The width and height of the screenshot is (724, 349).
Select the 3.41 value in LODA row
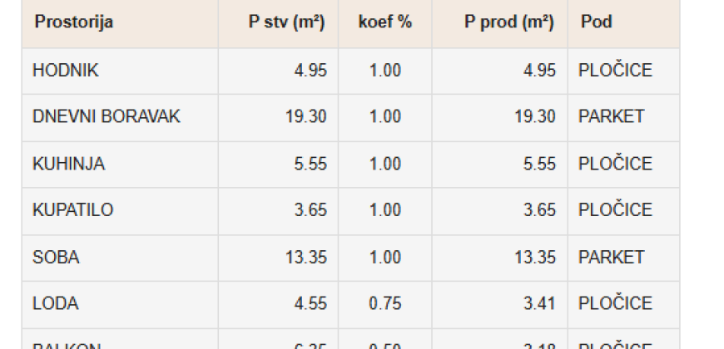(x=540, y=304)
